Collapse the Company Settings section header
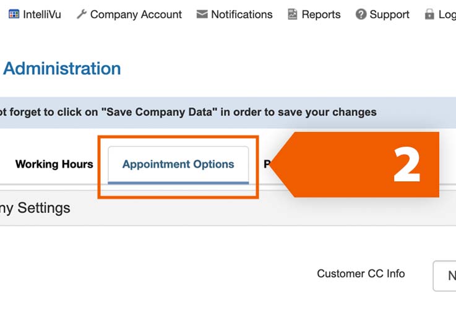Screen dimensions: 456x333 pos(35,209)
